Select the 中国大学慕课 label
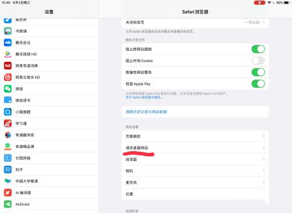292x213 pixels. [x=27, y=181]
